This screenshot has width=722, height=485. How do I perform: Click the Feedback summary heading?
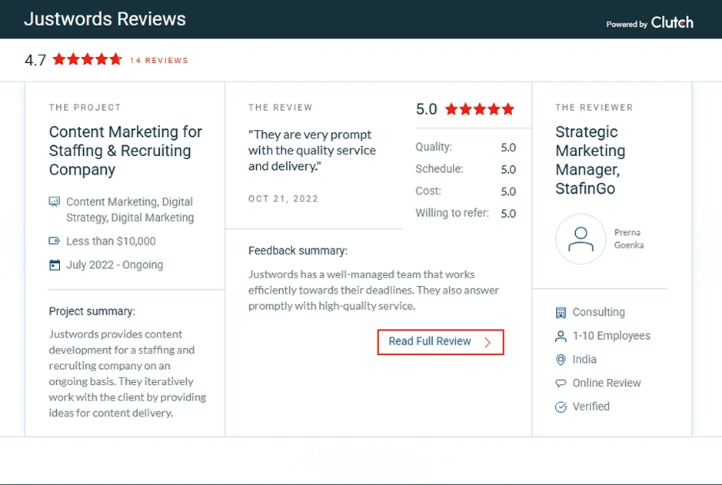coord(298,251)
